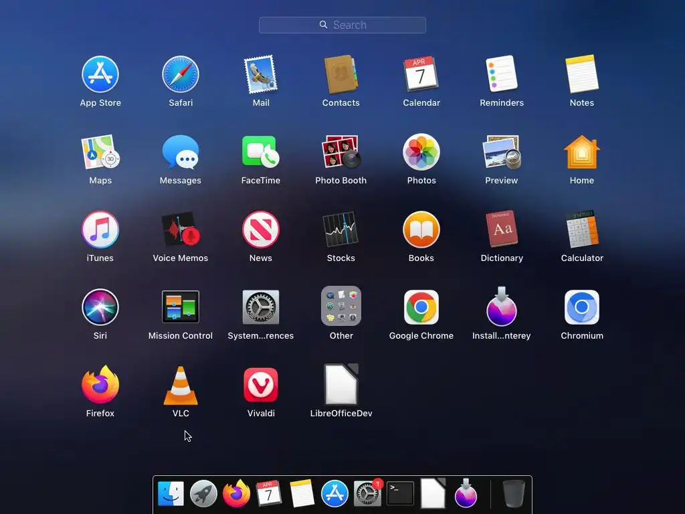Open System Preferences in the Launchpad grid
This screenshot has width=685, height=514.
click(261, 307)
